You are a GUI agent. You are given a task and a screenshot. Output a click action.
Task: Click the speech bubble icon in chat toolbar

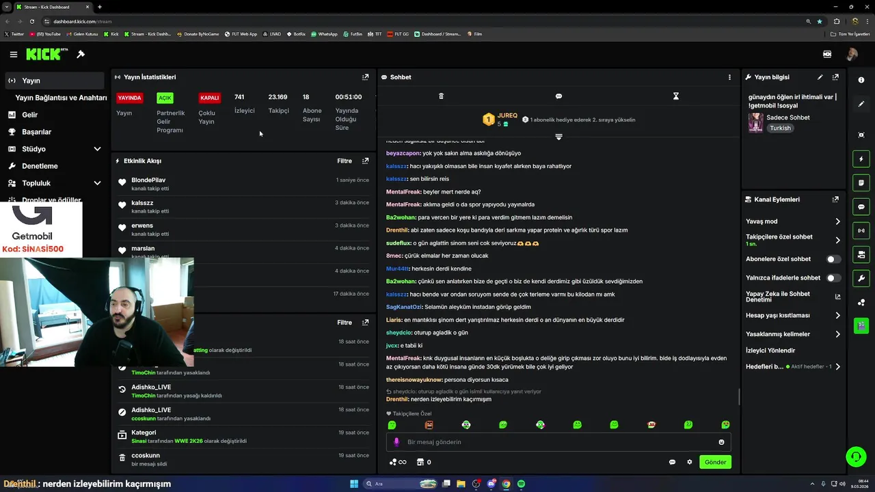point(558,96)
